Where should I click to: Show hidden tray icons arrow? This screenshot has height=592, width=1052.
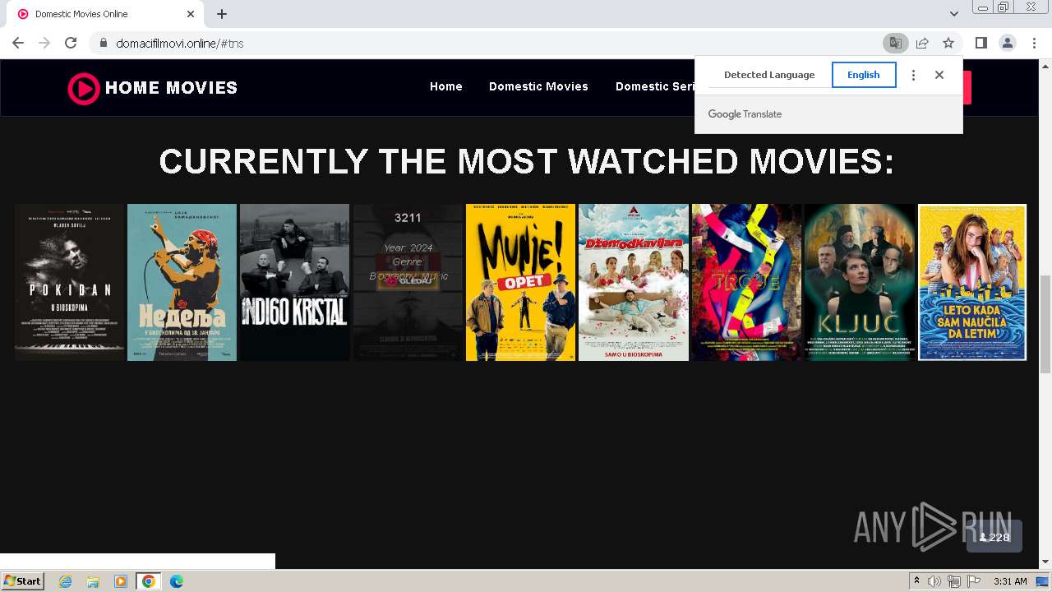[x=916, y=581]
